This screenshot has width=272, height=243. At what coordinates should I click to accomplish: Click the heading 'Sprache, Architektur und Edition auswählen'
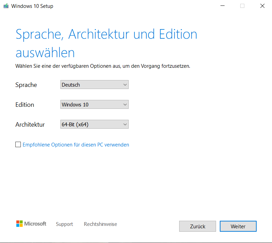(x=106, y=43)
